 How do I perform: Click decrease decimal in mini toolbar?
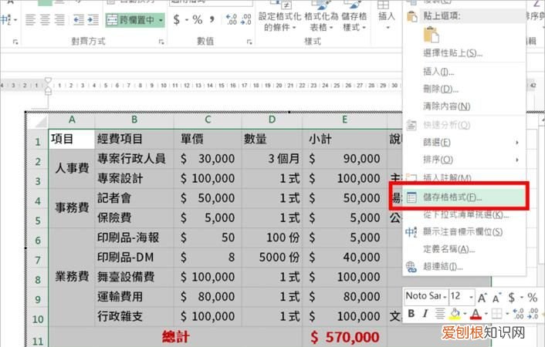click(x=533, y=314)
